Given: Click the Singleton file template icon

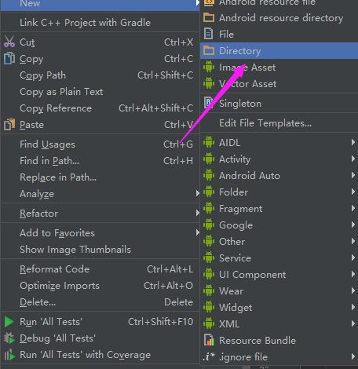Looking at the screenshot, I should coord(209,103).
